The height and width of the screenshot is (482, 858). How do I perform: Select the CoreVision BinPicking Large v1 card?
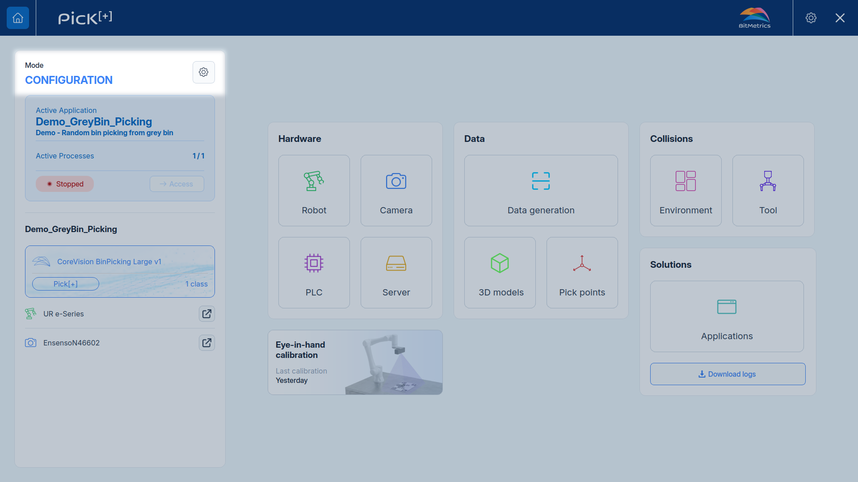120,271
